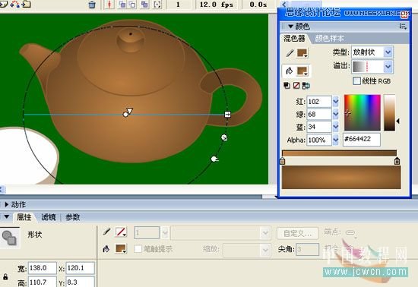Screen dimensions: 418x287
Task: Click the timeline trash delete-layer icon
Action: 92,5
